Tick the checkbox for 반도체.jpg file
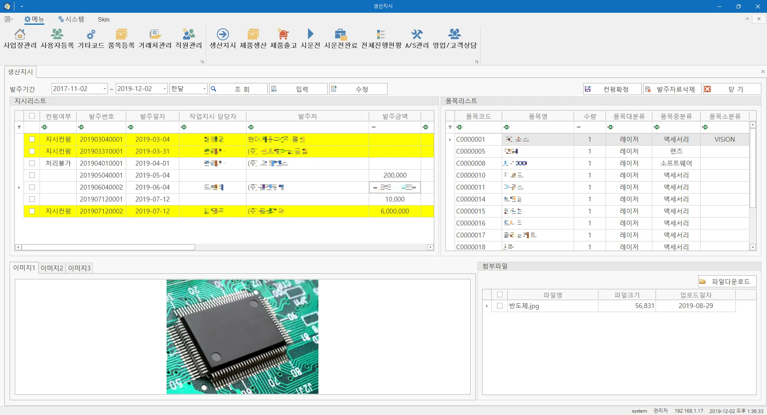This screenshot has width=767, height=415. tap(499, 306)
